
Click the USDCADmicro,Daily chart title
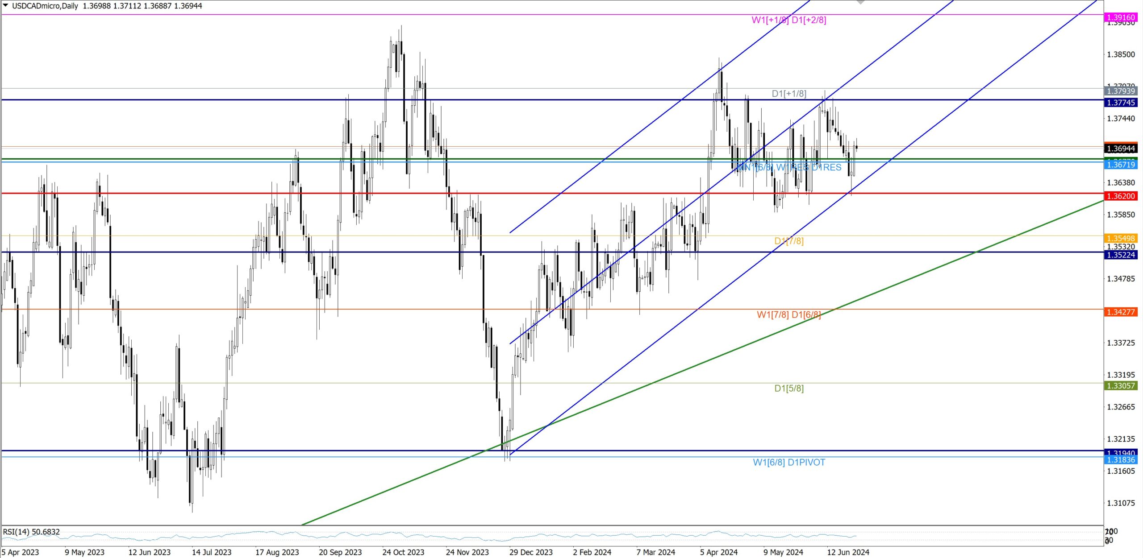[45, 6]
